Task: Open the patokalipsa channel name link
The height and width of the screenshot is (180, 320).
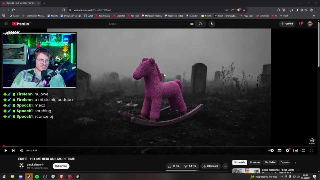Action: click(34, 164)
